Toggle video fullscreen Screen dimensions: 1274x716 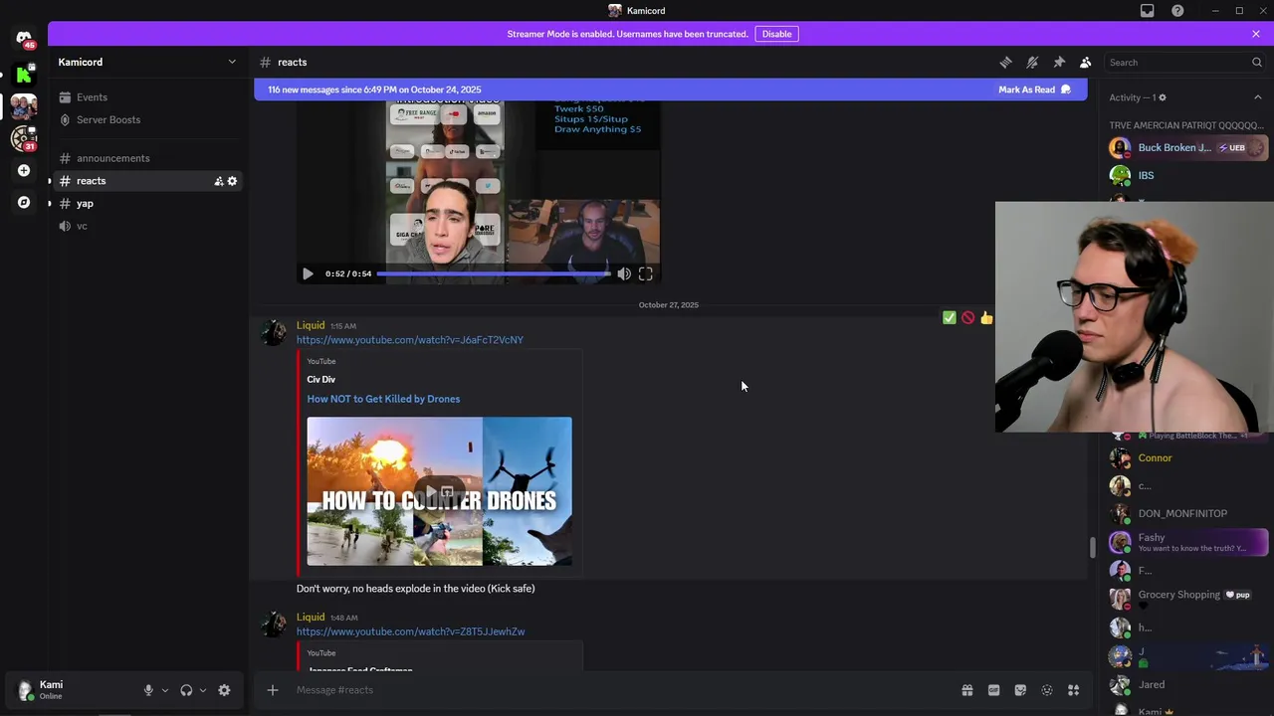click(x=645, y=273)
